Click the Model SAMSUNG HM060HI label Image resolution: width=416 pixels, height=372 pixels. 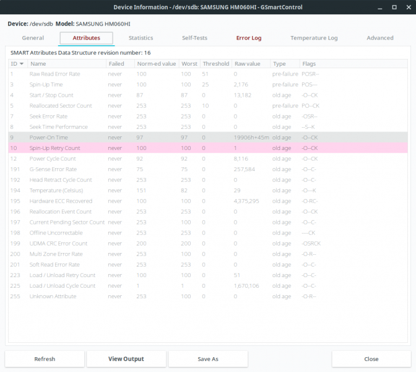93,24
